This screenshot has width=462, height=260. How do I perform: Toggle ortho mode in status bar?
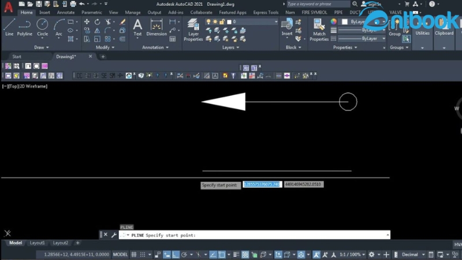click(x=176, y=254)
